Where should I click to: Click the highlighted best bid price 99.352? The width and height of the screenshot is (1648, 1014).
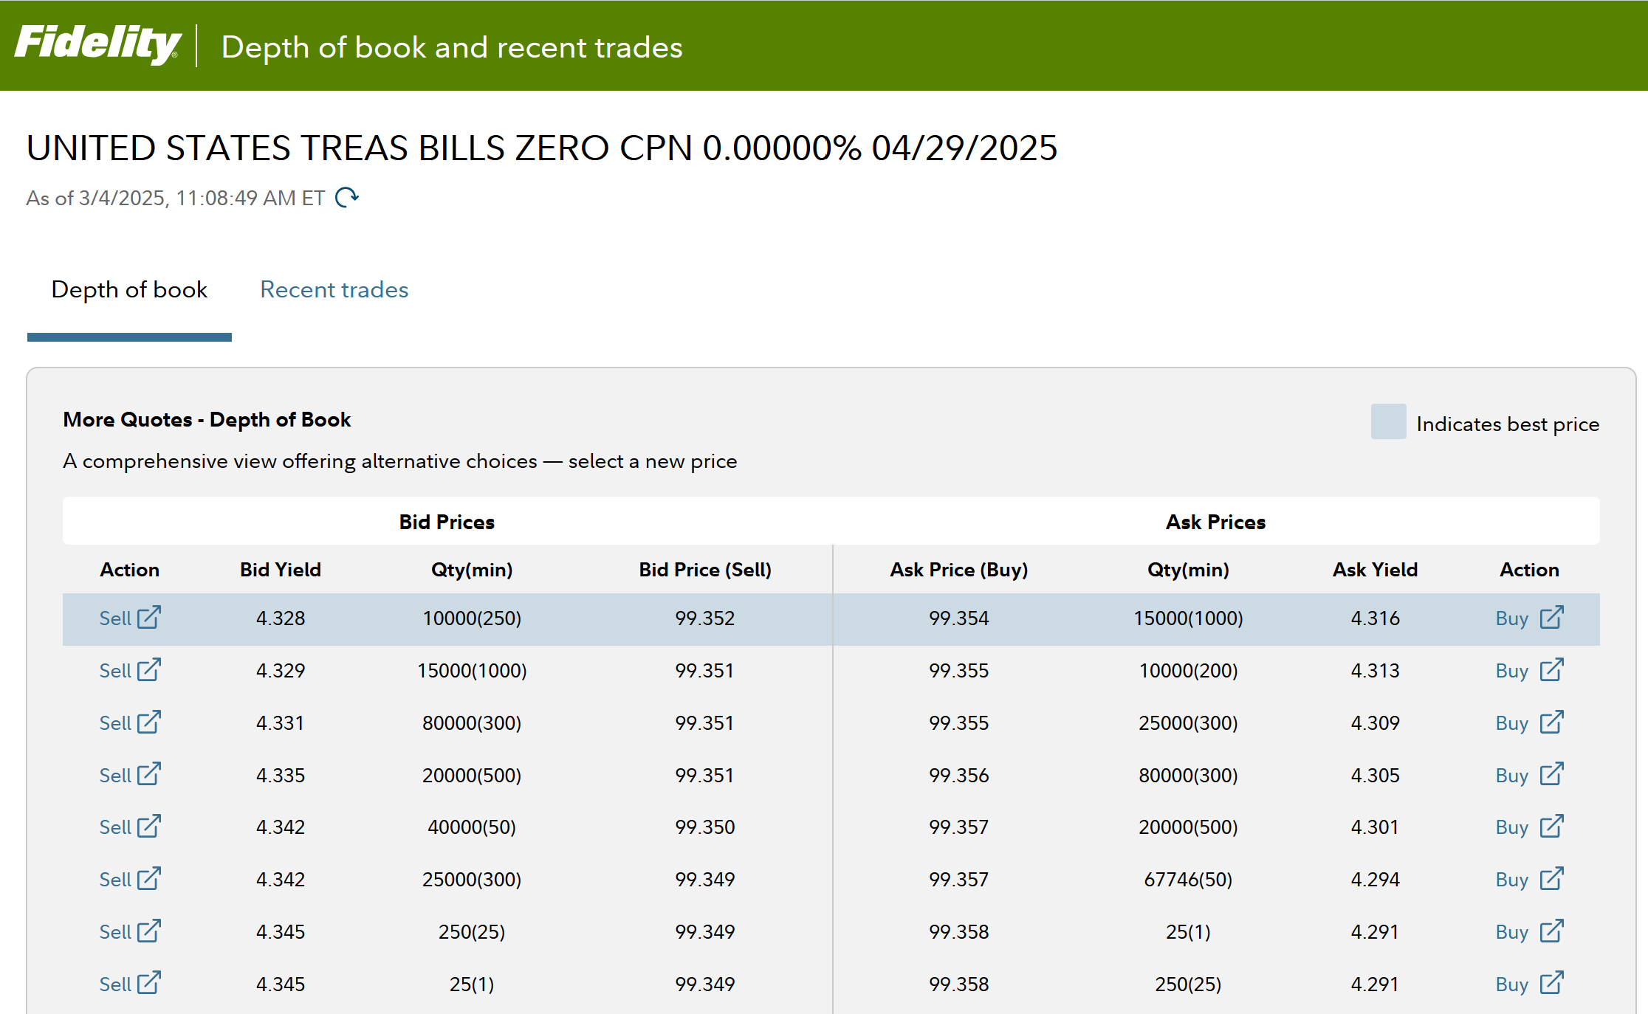pyautogui.click(x=704, y=618)
